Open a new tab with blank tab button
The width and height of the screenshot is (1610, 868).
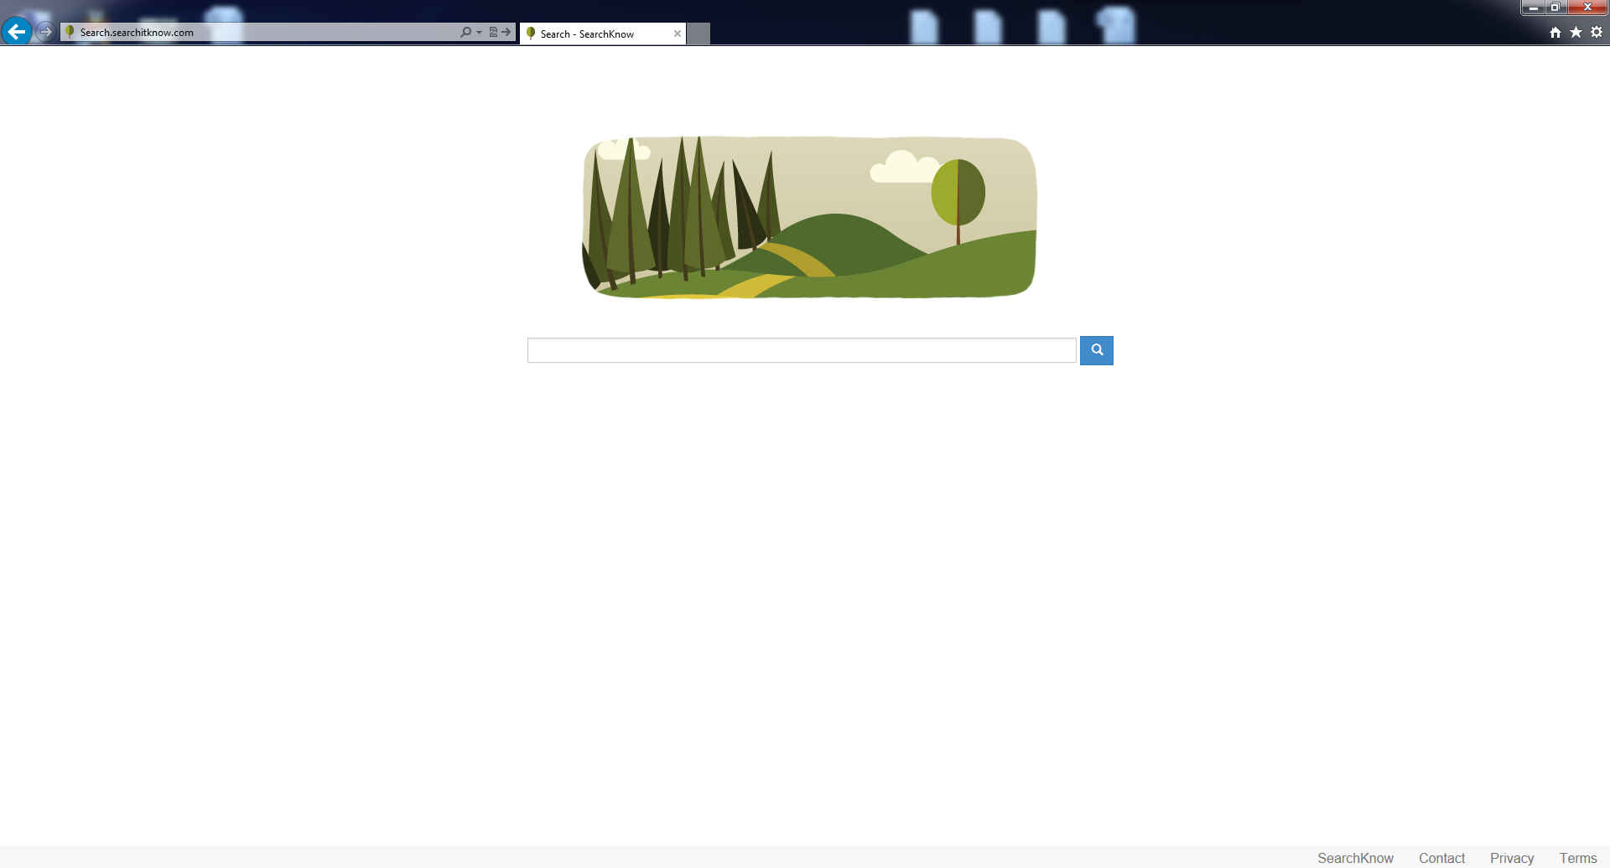[699, 34]
